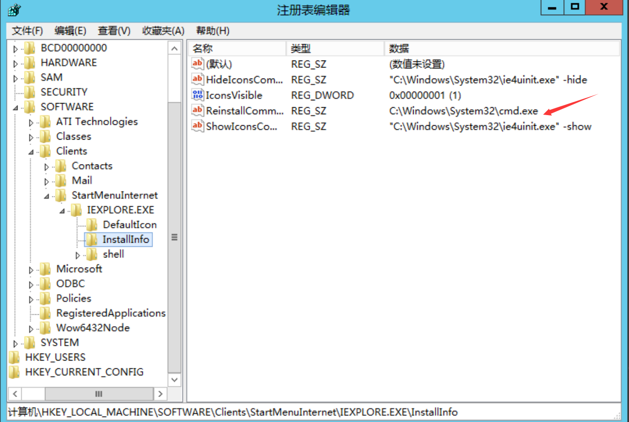
Task: Expand the SYSTEM key
Action: click(16, 344)
